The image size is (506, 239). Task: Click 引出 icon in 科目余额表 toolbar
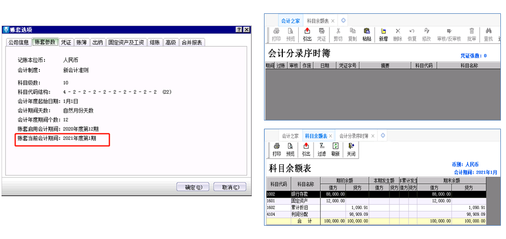coord(306,146)
